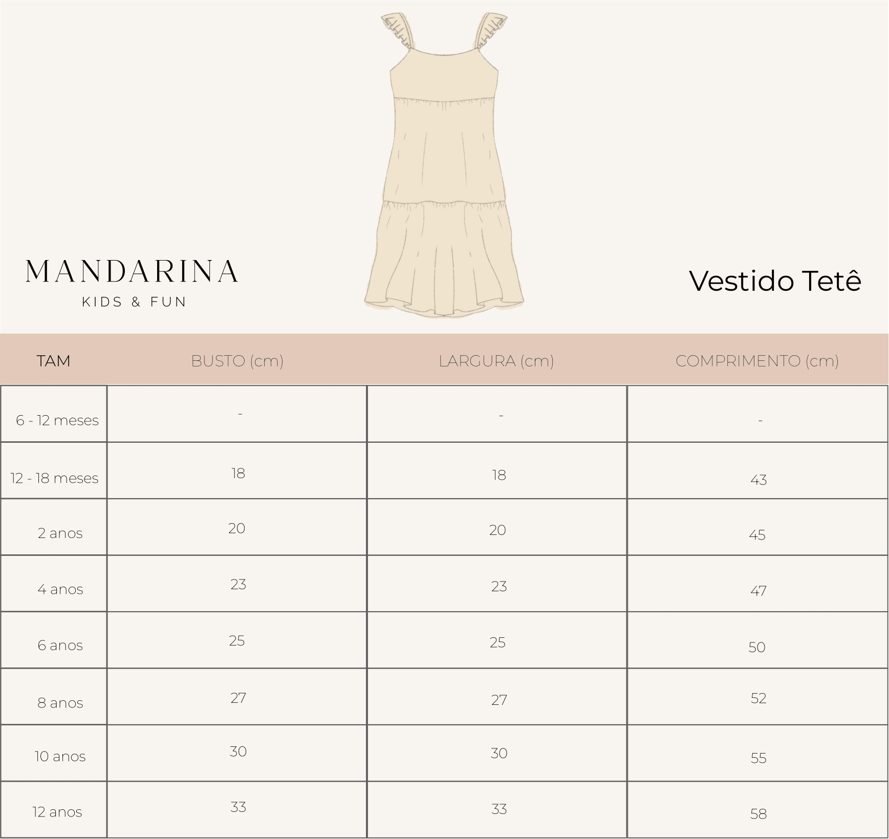Image resolution: width=889 pixels, height=839 pixels.
Task: Click the dress illustration
Action: pos(444,165)
